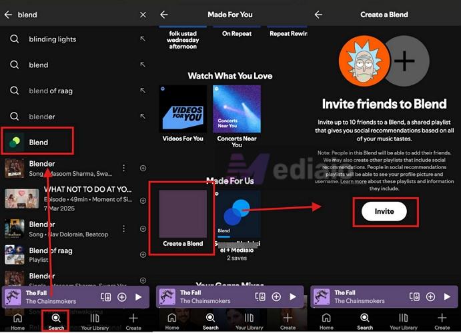This screenshot has width=461, height=333.
Task: Open the Learn more link
Action: pyautogui.click(x=354, y=181)
